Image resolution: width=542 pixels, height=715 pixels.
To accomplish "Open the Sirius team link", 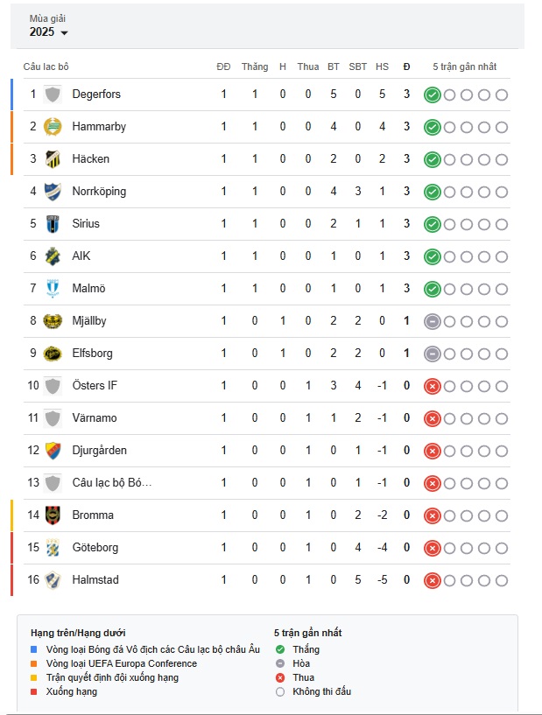I will click(86, 223).
